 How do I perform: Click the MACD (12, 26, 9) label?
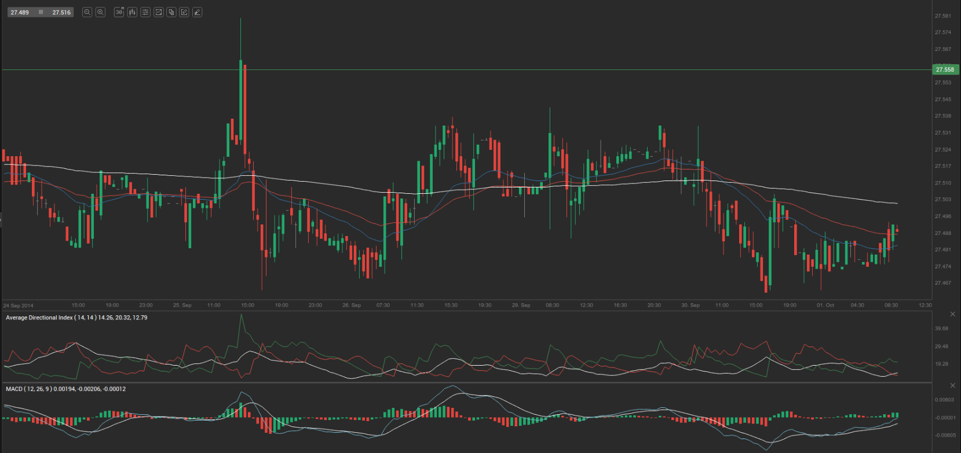(x=29, y=389)
